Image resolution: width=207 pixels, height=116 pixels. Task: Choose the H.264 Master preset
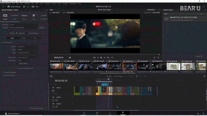coord(44,15)
